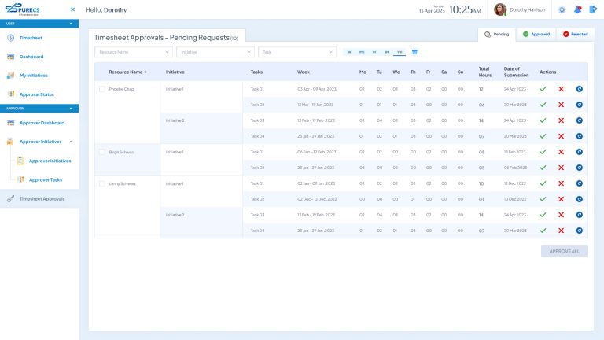Click the settings gear icon in header

point(562,9)
